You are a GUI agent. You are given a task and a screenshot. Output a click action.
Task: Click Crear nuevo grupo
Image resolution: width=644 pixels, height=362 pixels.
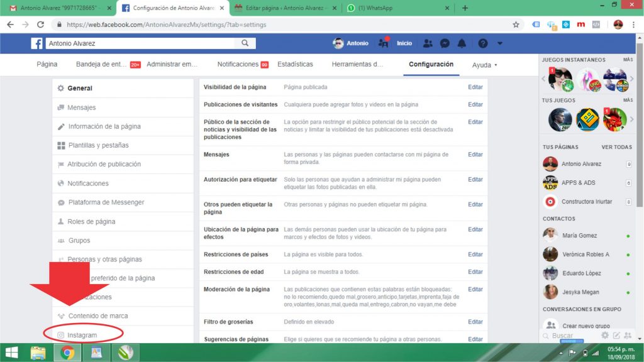point(587,326)
